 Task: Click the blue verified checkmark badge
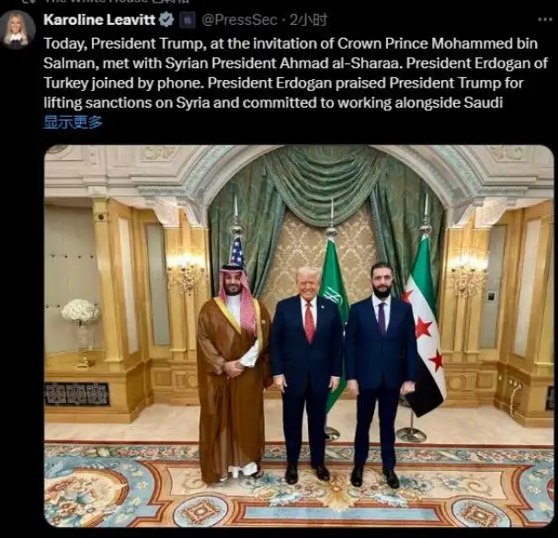click(x=166, y=19)
